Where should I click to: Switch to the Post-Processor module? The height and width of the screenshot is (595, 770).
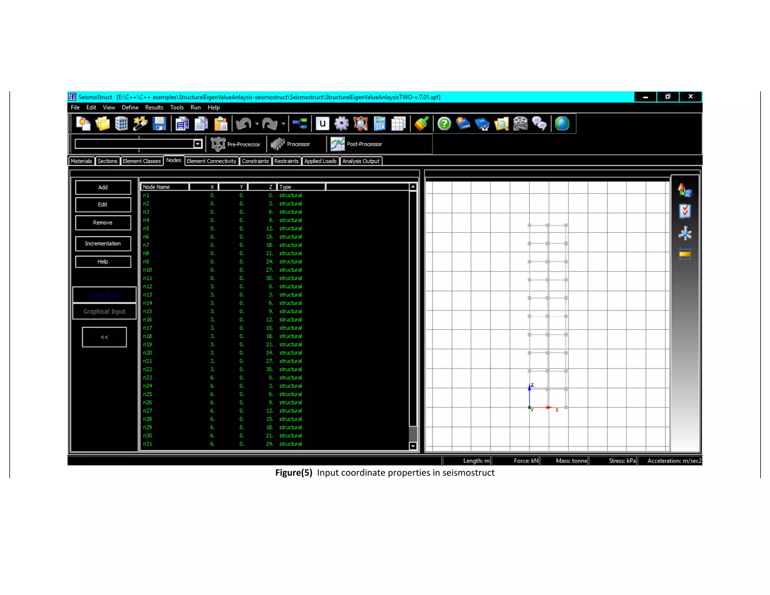click(356, 144)
